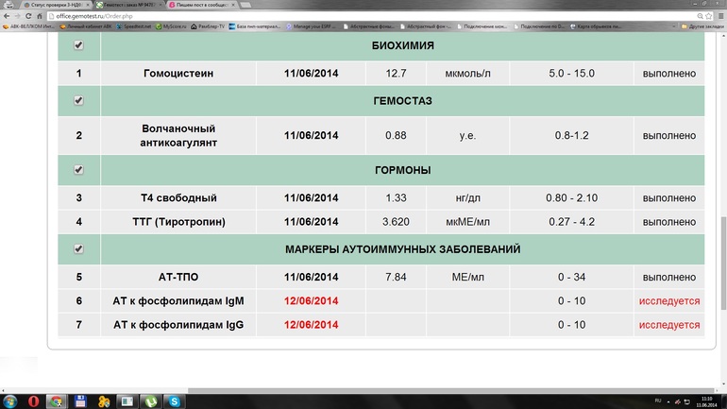Select the АТ-ТПО row name

(178, 277)
